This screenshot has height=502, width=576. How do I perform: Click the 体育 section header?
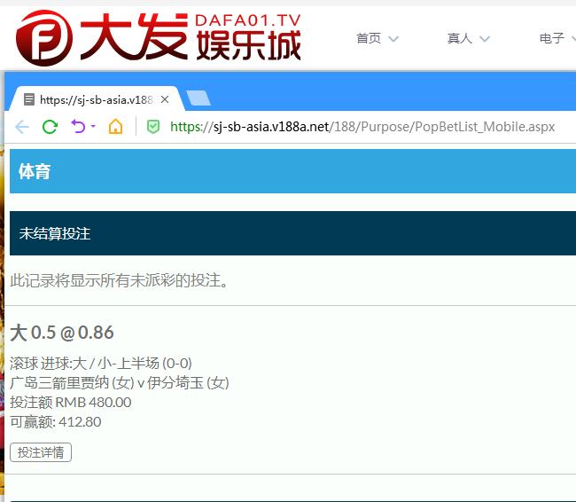point(35,172)
